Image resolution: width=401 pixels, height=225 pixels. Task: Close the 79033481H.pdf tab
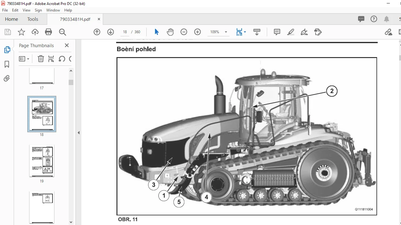click(x=99, y=19)
